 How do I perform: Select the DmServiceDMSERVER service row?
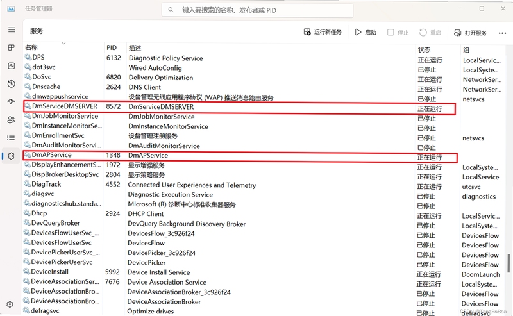click(239, 108)
